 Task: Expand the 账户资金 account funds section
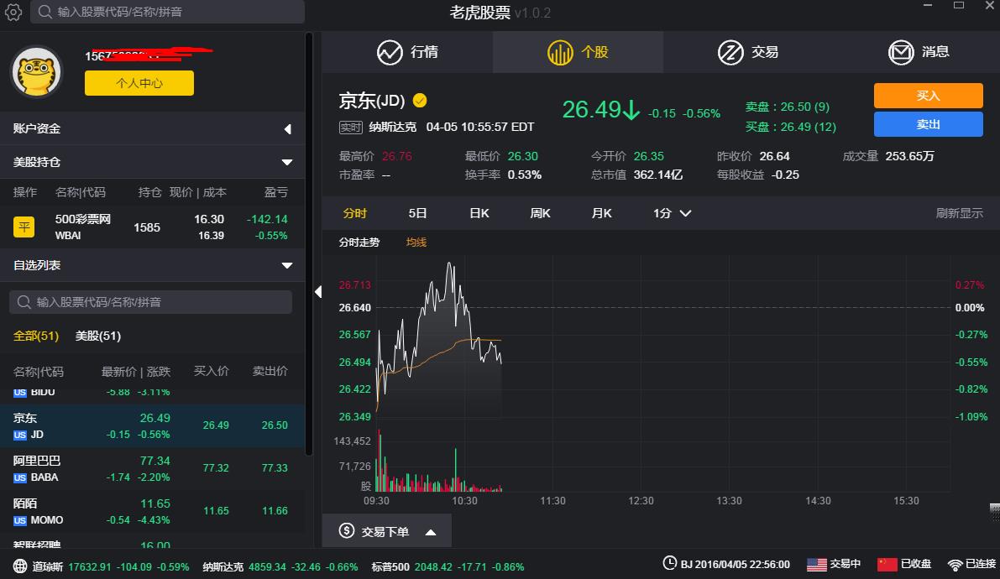click(153, 129)
